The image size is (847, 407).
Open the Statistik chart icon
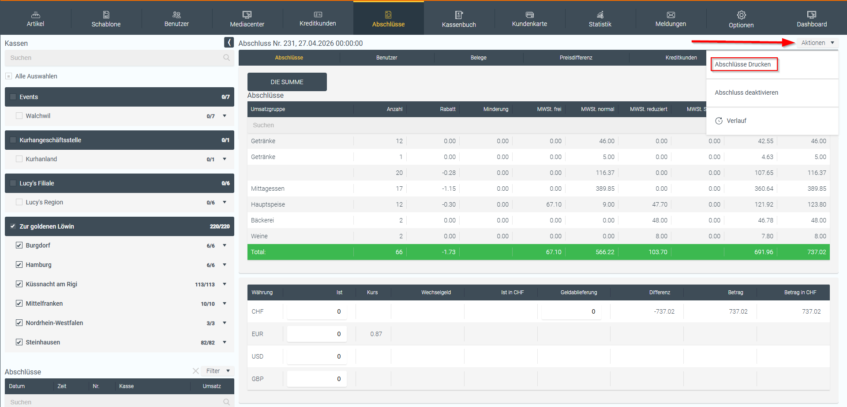[x=600, y=15]
